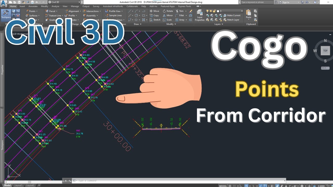
Task: Select the Mirror tool
Action: 168,15
